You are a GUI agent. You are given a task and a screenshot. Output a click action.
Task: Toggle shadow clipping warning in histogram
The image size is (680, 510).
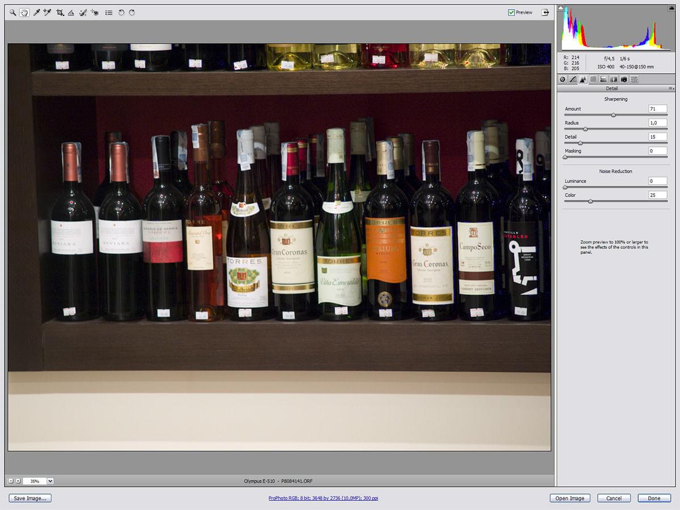(561, 8)
